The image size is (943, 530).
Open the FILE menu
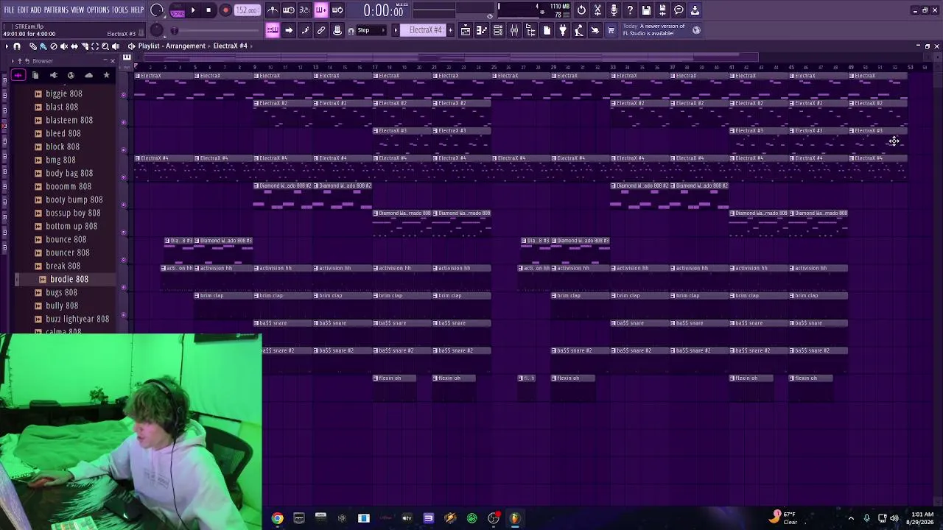coord(9,10)
